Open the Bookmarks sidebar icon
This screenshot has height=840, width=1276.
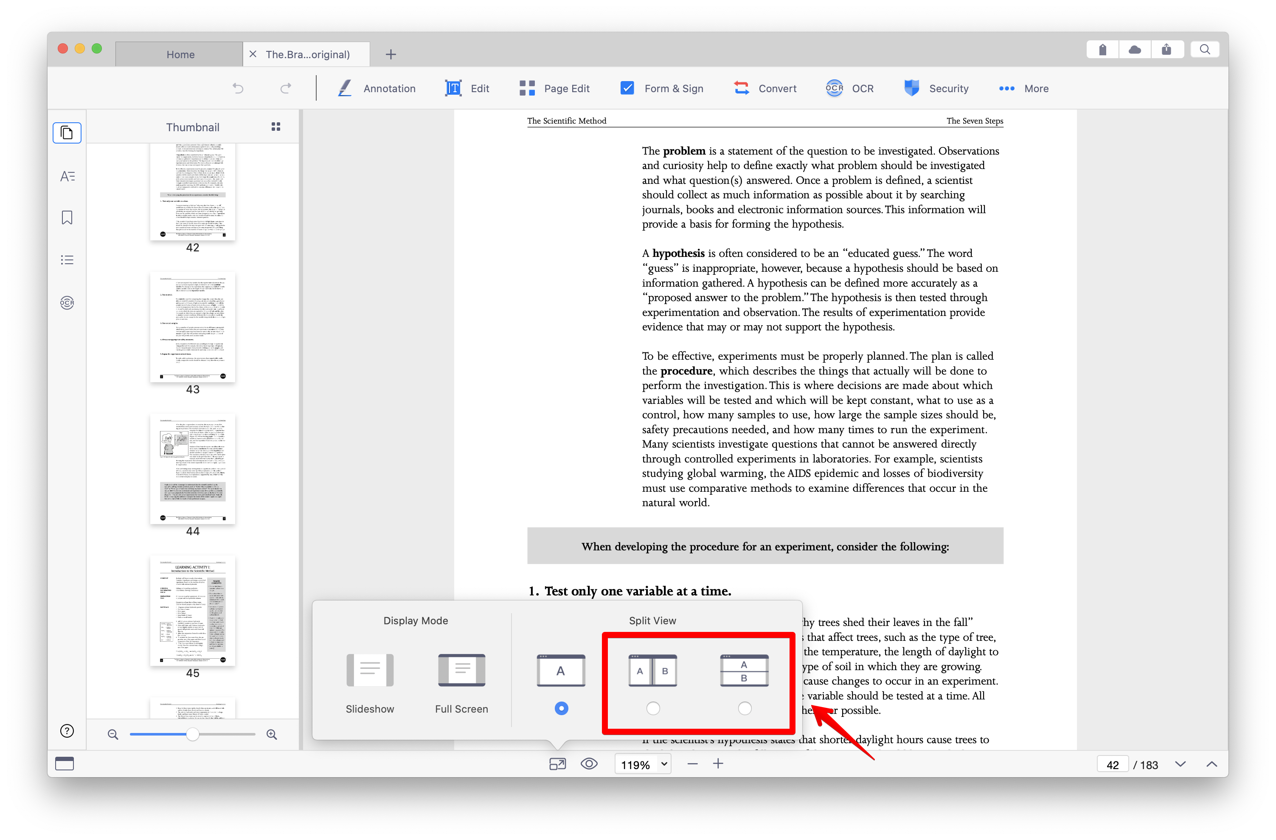click(67, 217)
